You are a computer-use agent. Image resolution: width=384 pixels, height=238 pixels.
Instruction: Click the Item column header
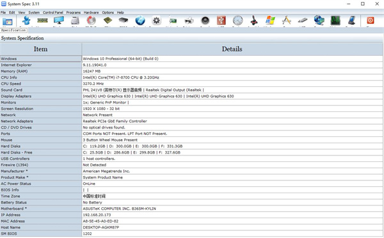(x=41, y=49)
